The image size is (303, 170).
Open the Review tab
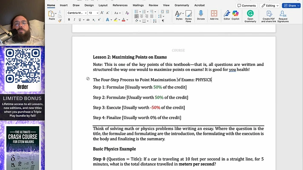153,5
